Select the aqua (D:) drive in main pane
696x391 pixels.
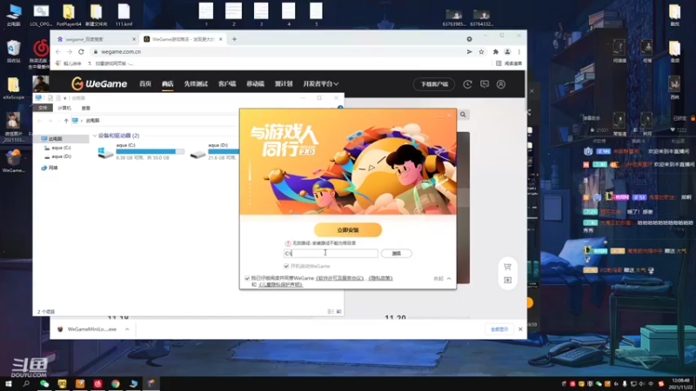pyautogui.click(x=215, y=151)
